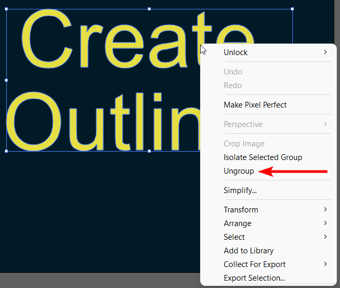Click Isolate Selected Group
Viewport: 340px width, 288px height.
pos(262,157)
